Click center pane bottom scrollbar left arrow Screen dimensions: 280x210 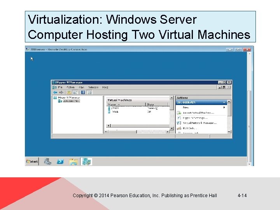pyautogui.click(x=106, y=132)
